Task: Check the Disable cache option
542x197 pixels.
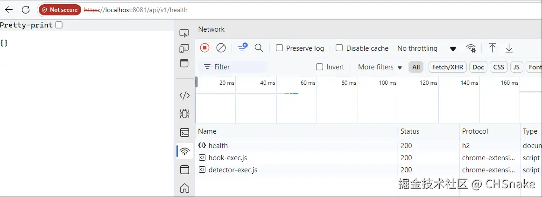Action: click(339, 48)
